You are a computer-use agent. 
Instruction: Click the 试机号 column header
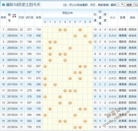pyautogui.click(x=29, y=18)
